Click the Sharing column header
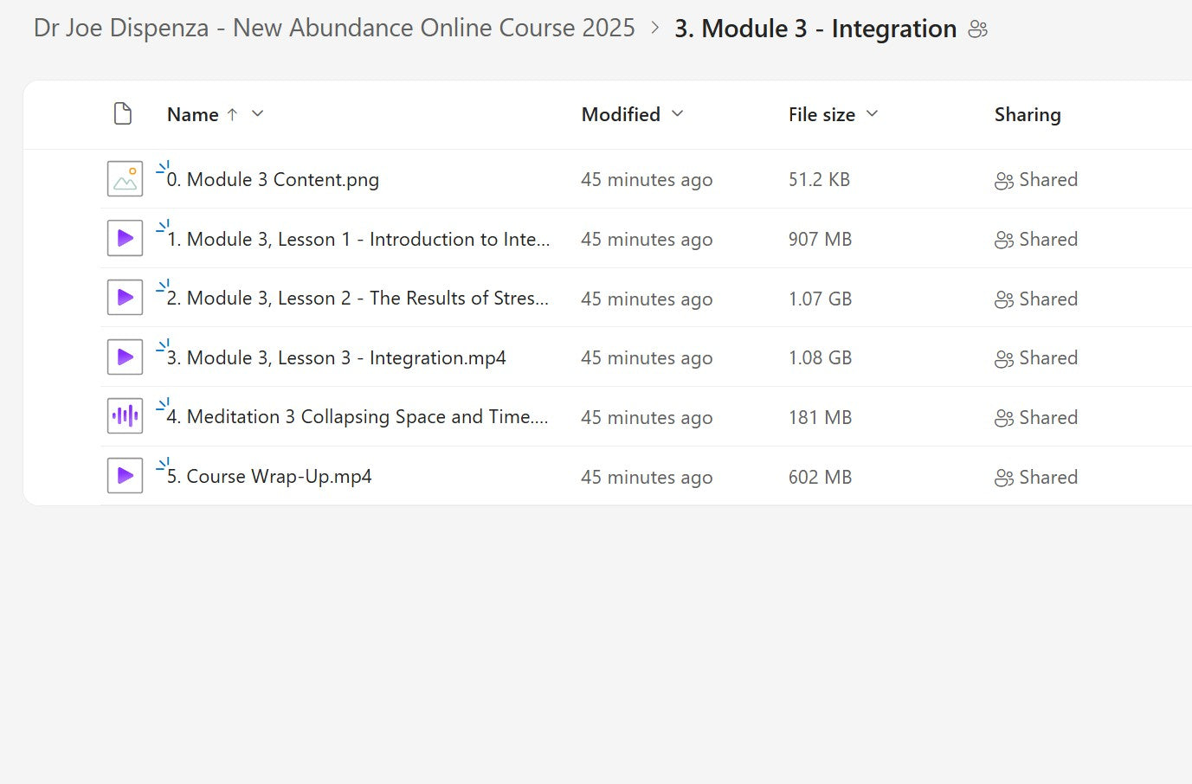Screen dimensions: 1192x784 (1027, 114)
